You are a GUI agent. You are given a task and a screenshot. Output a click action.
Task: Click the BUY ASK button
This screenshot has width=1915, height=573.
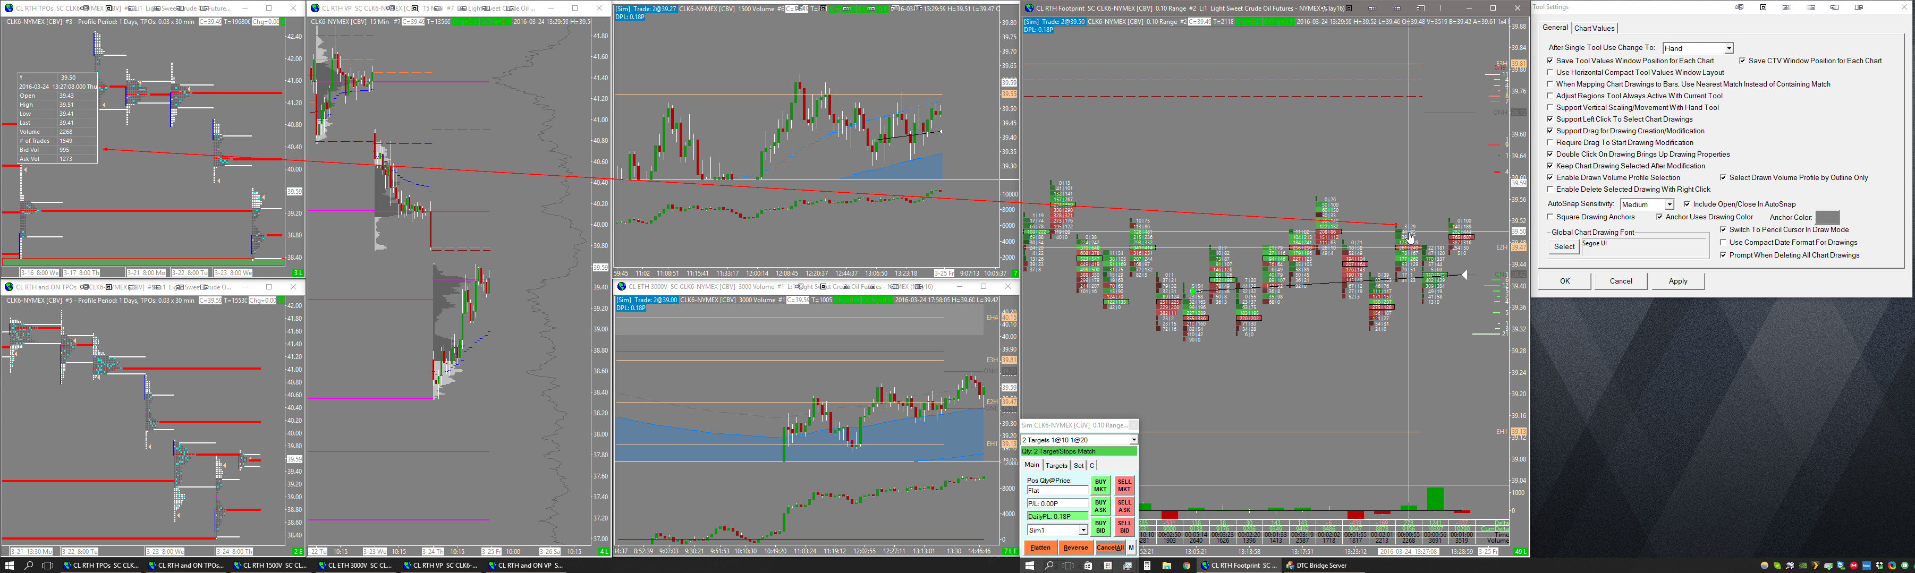[x=1100, y=506]
